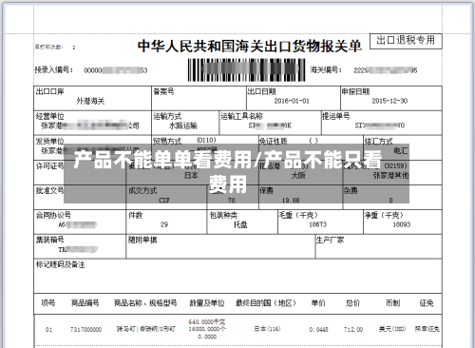Click the 成交方式 field label
This screenshot has height=348, width=475.
click(x=142, y=190)
